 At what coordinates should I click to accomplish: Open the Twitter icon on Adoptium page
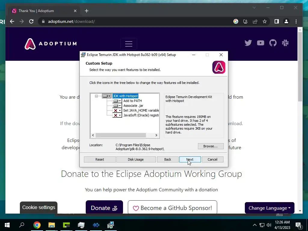(248, 43)
